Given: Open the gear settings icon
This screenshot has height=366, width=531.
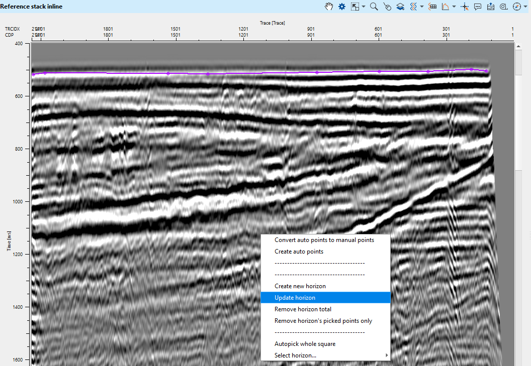Looking at the screenshot, I should click(342, 7).
